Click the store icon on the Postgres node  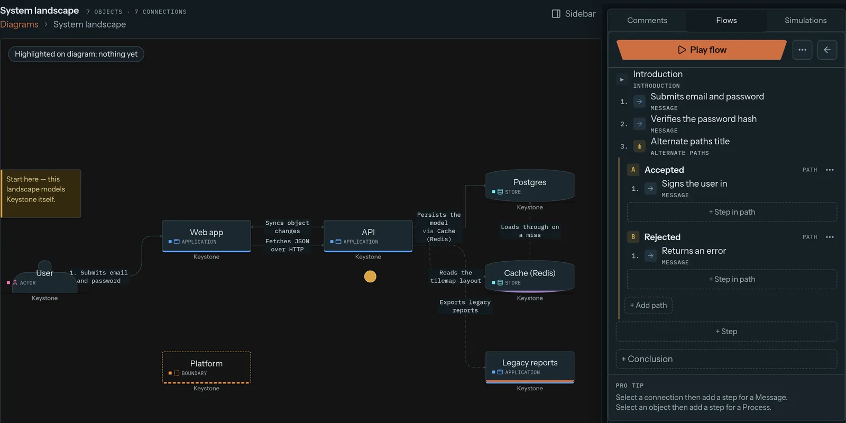[500, 192]
